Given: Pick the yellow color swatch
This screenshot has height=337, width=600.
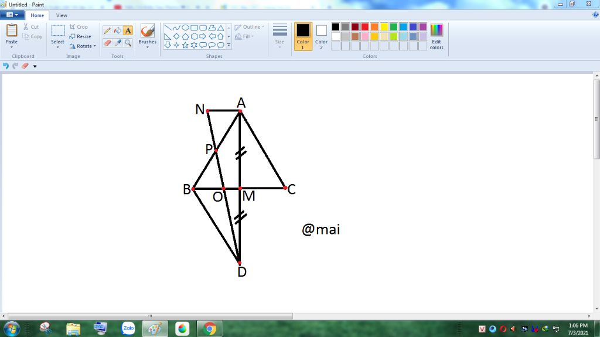Looking at the screenshot, I should (384, 27).
